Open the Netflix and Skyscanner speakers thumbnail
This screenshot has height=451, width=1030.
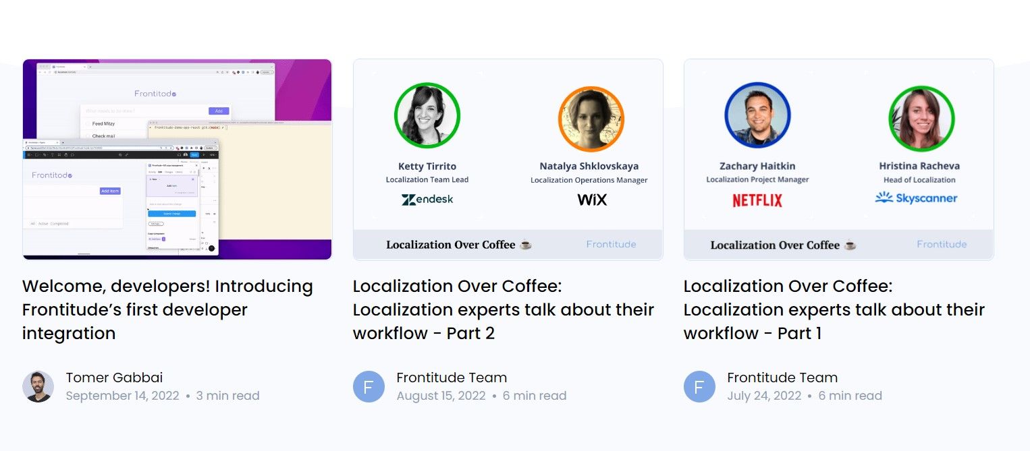(838, 159)
